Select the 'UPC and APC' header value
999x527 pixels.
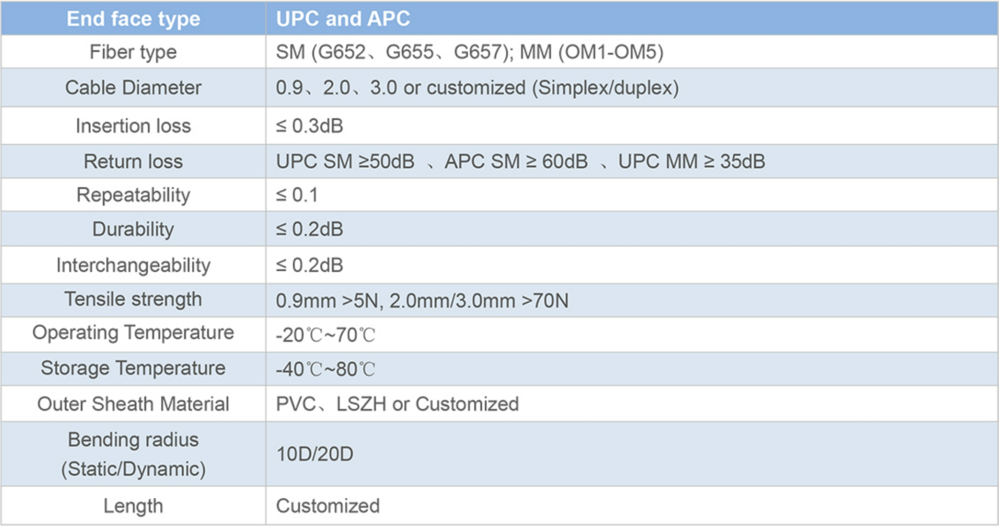coord(343,19)
